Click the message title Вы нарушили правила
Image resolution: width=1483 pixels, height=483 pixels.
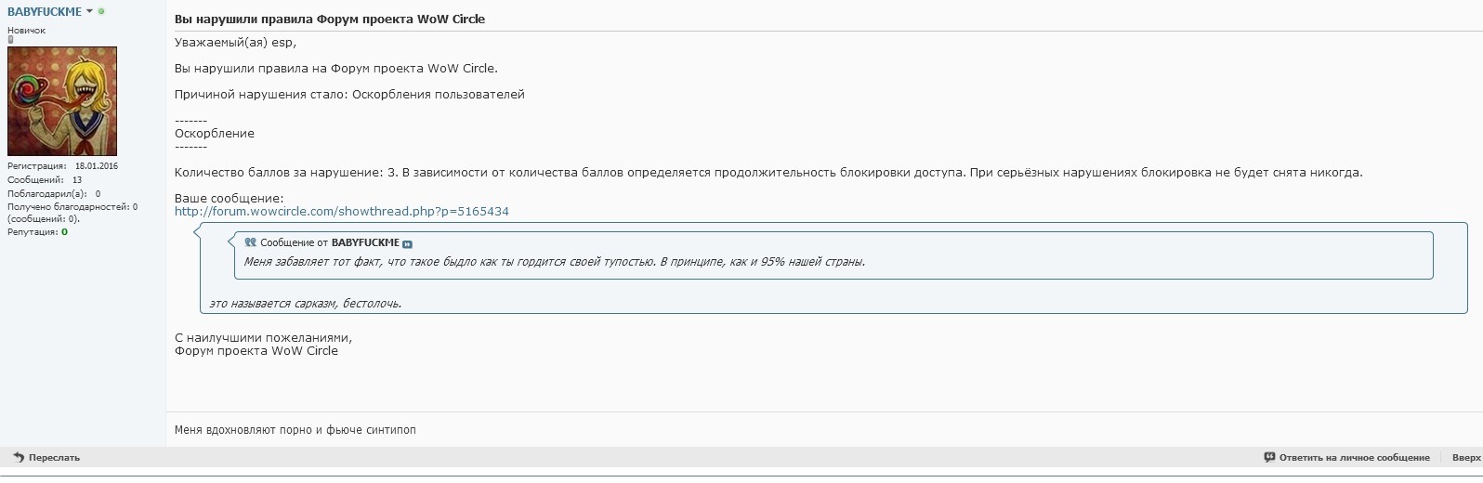330,19
